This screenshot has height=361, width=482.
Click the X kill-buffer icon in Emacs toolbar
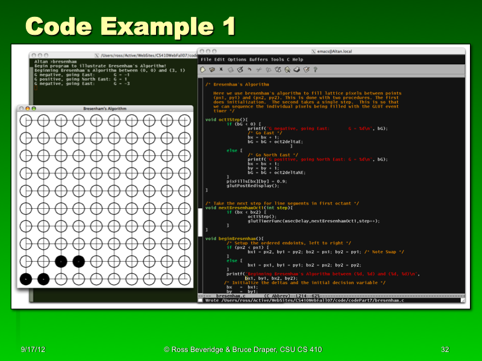click(221, 70)
